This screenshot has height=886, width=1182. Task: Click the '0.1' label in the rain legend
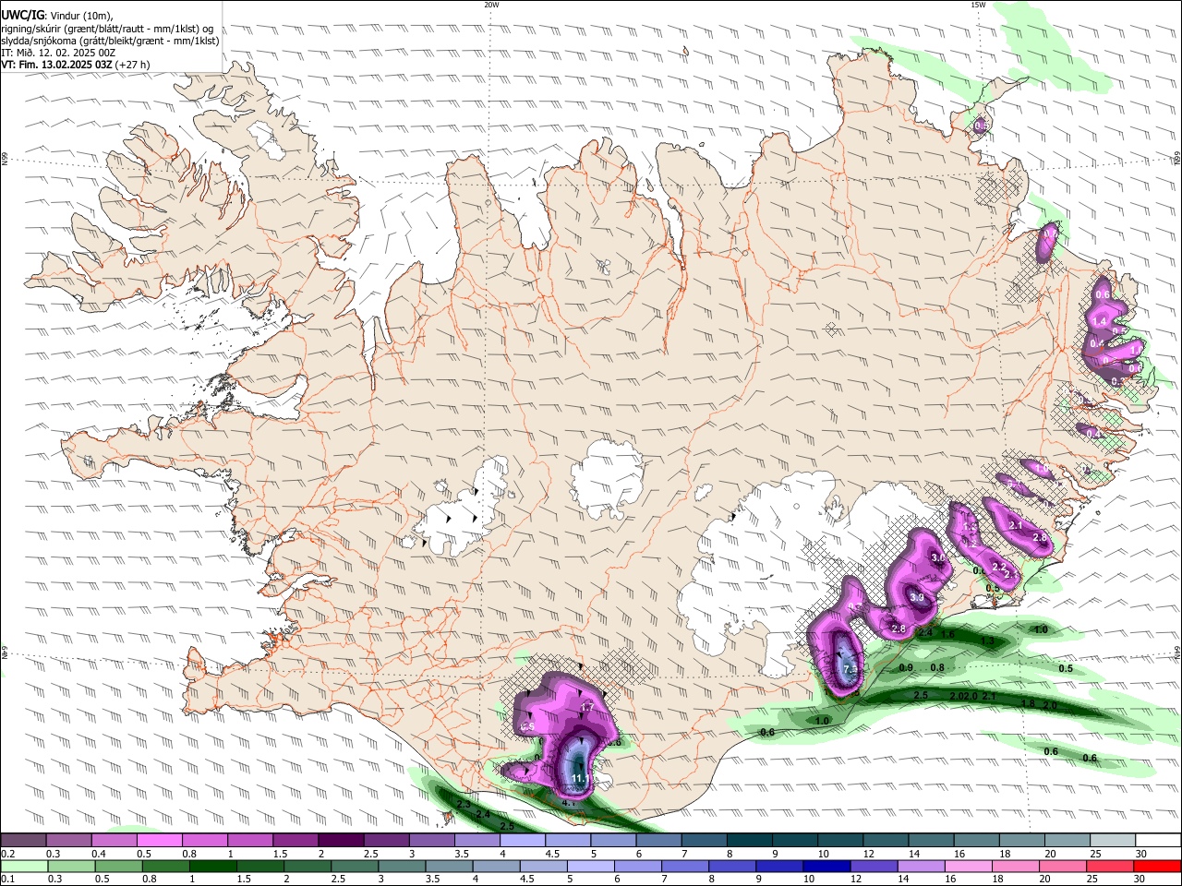pyautogui.click(x=8, y=880)
